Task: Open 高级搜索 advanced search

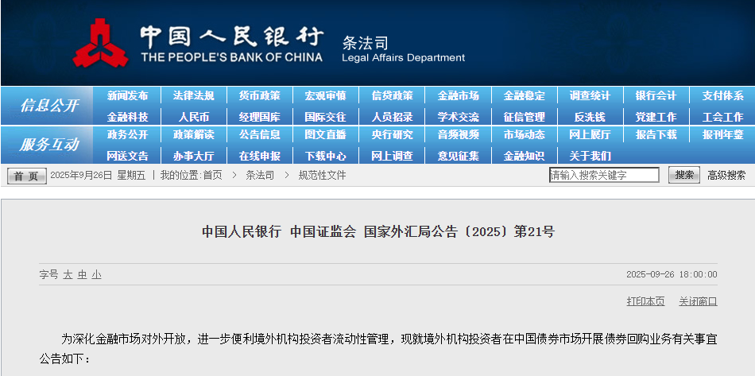Action: tap(726, 175)
